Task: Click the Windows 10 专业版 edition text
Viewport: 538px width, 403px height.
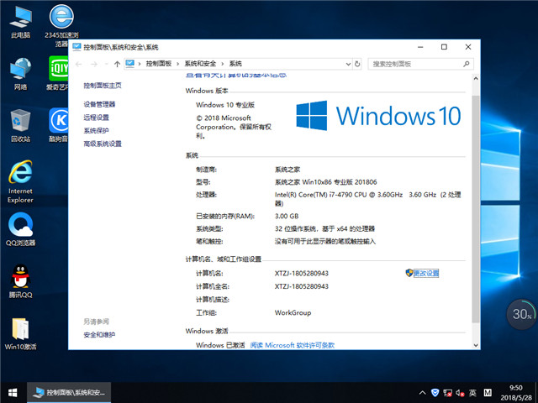Action: tap(225, 105)
